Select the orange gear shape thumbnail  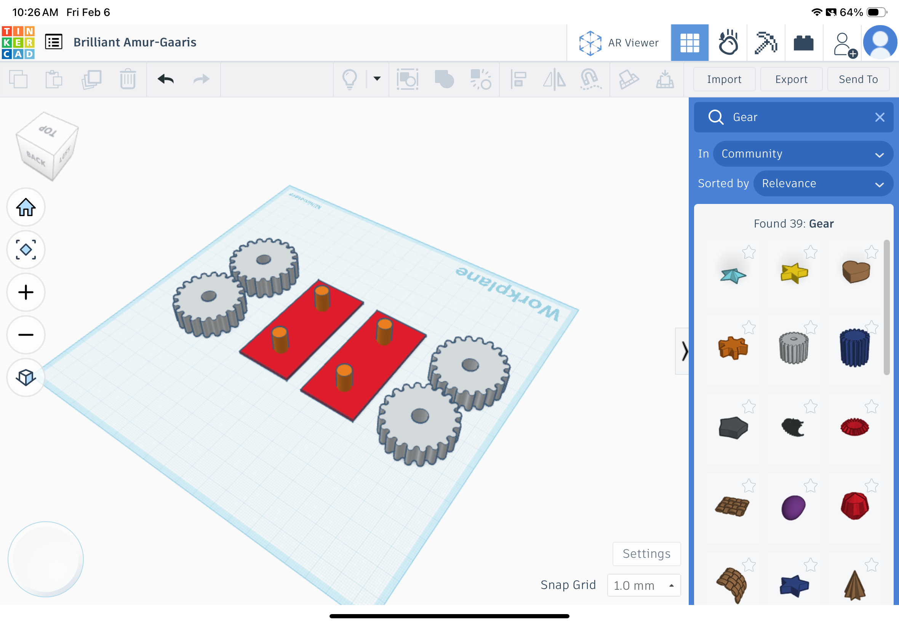(733, 348)
